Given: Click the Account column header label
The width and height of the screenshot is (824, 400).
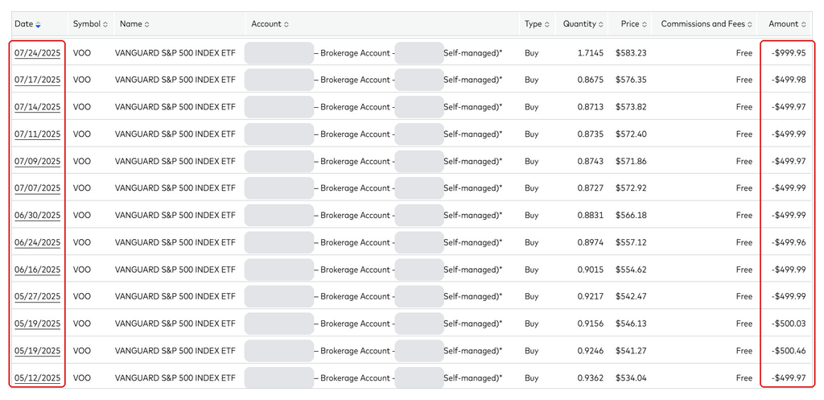Looking at the screenshot, I should pyautogui.click(x=266, y=24).
